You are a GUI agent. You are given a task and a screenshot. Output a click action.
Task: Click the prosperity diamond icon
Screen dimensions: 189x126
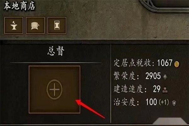click(165, 77)
